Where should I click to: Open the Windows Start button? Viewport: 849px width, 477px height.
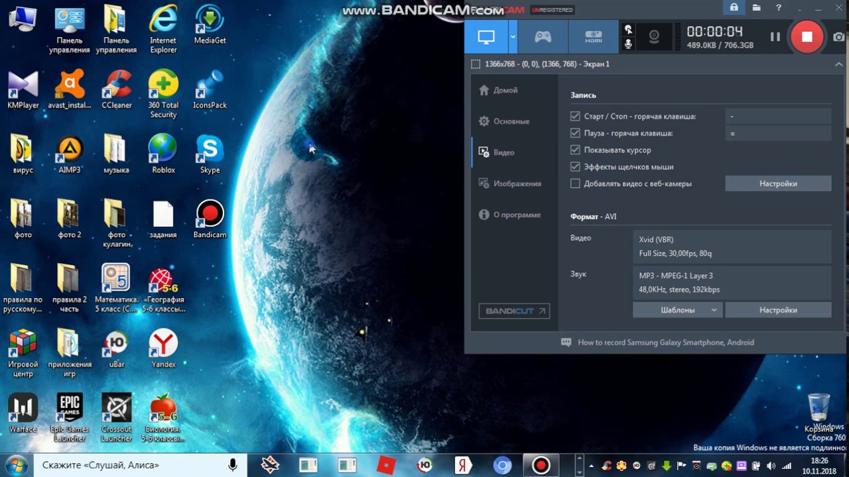pyautogui.click(x=15, y=465)
